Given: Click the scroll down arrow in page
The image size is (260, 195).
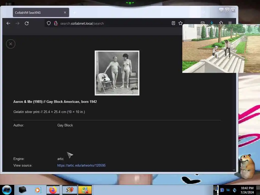Looking at the screenshot, I should coord(234,170).
